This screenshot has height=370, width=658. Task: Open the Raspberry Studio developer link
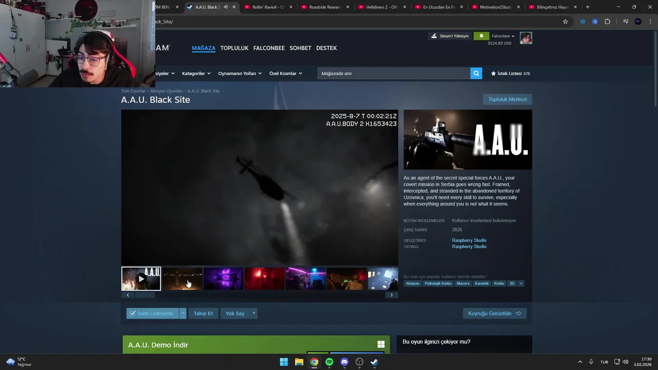tap(469, 240)
